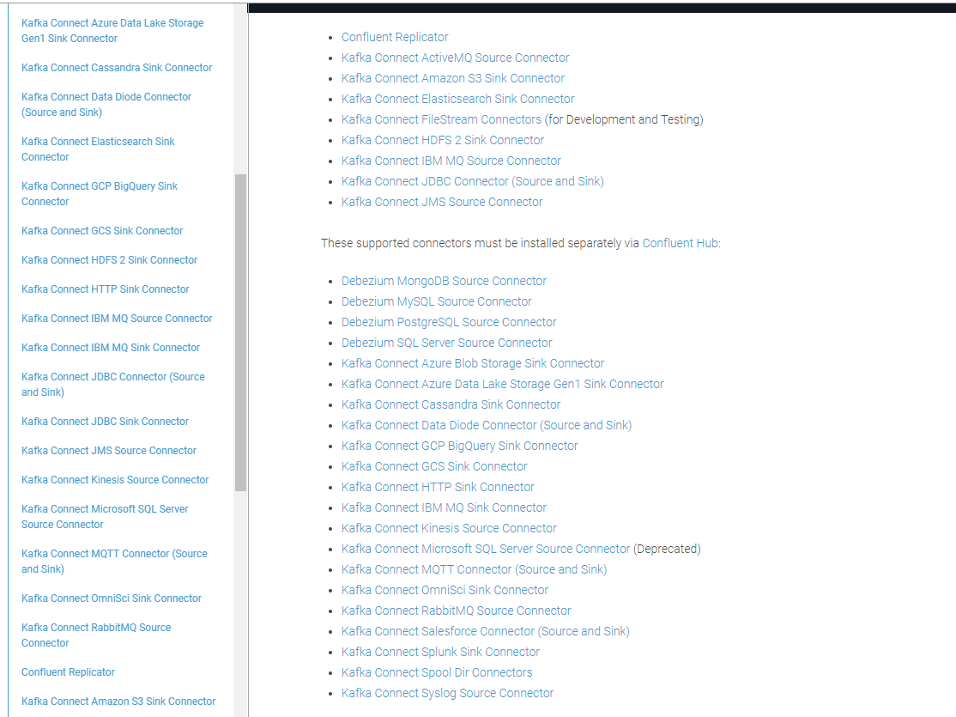The image size is (956, 717).
Task: Open main list Kafka Connect GCP BigQuery Sink Connector
Action: coord(459,446)
